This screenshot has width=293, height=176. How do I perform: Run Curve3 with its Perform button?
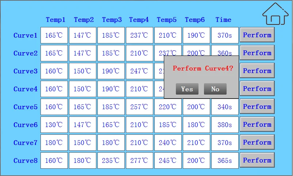click(x=257, y=71)
